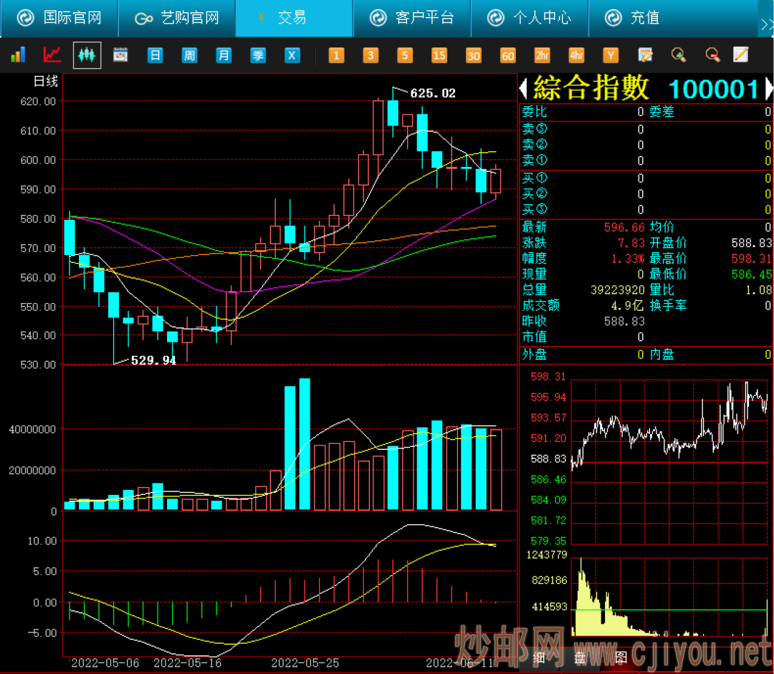774x674 pixels.
Task: Select the candlestick chart icon
Action: click(87, 54)
